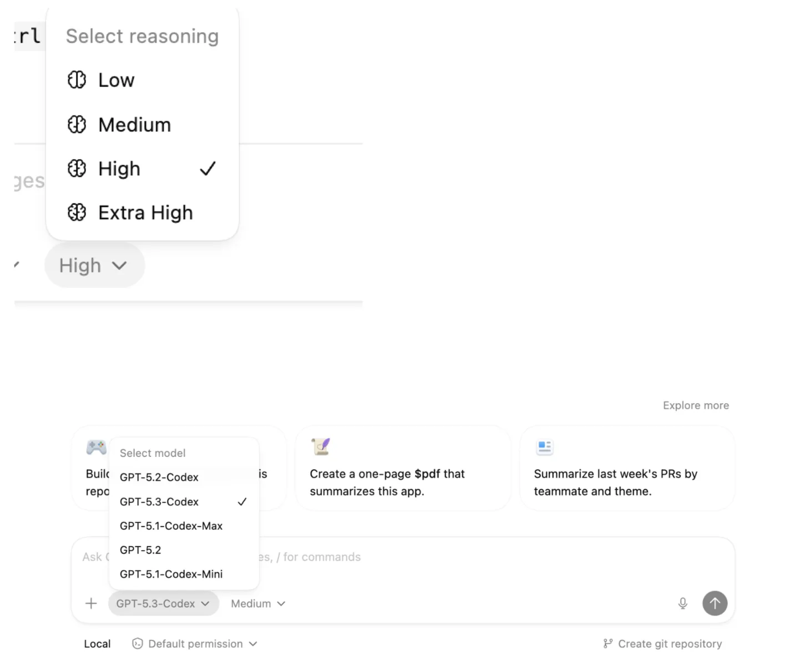Viewport: 810px width, 661px height.
Task: Click the brain icon beside Extra High
Action: [x=77, y=212]
